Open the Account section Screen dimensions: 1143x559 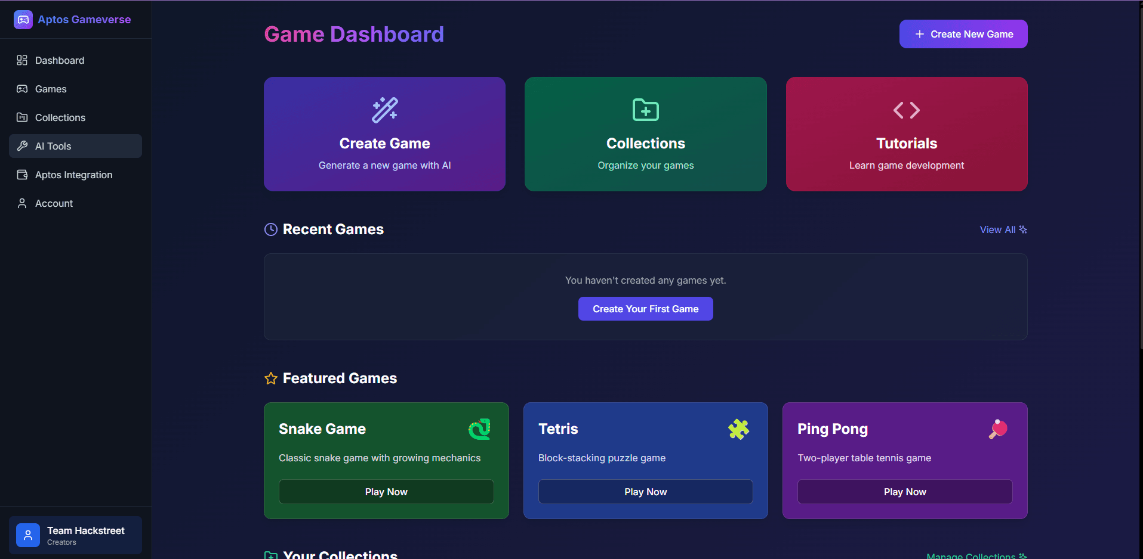54,203
